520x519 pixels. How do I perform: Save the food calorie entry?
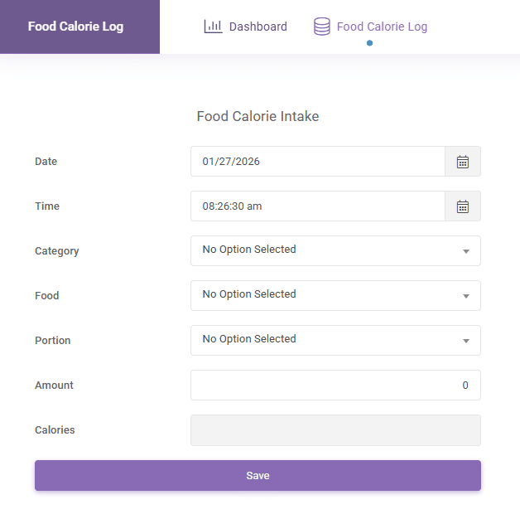click(x=258, y=476)
